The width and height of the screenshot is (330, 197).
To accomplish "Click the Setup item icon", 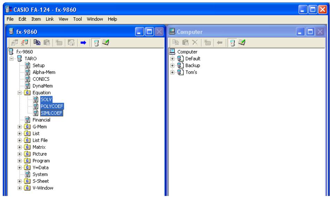I will [28, 65].
